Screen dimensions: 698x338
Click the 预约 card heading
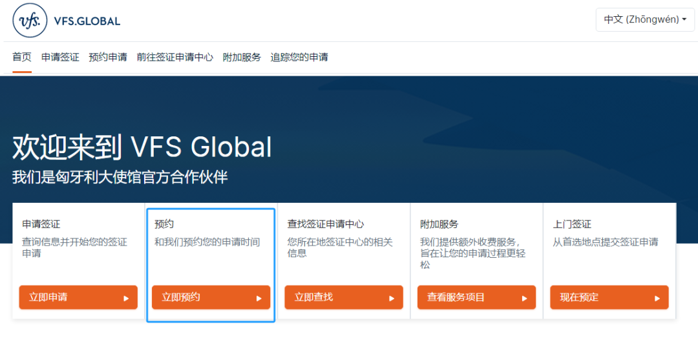point(164,224)
